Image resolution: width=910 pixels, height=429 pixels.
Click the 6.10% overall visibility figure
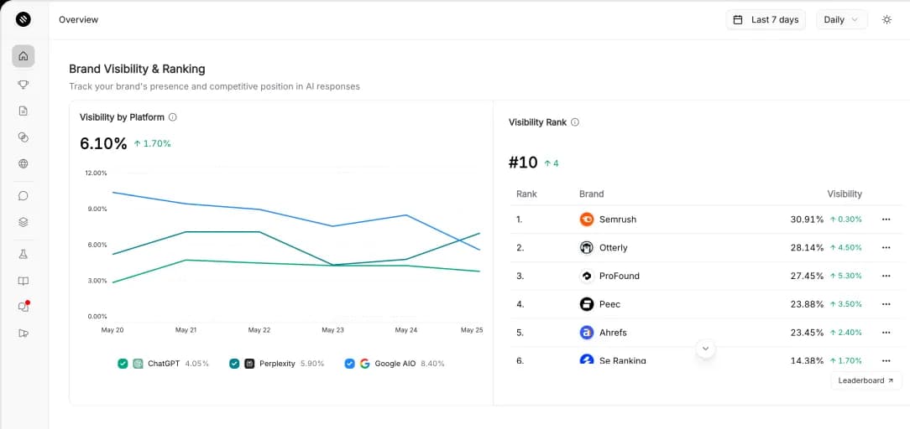pos(103,143)
